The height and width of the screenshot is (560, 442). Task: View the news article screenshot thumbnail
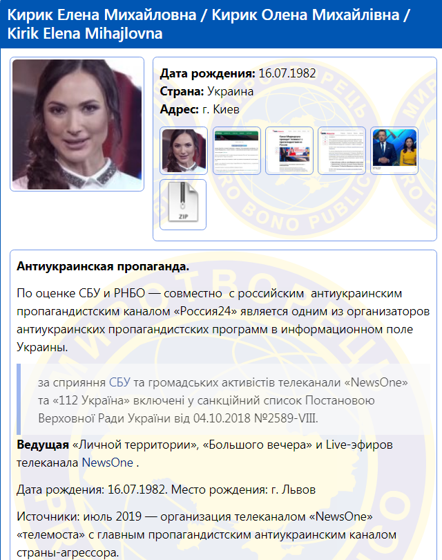[289, 151]
